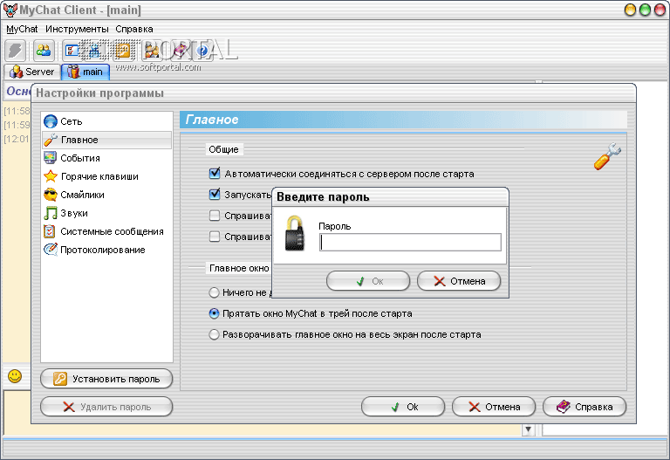Switch to the main channel tab
Screen dimensions: 670x460
pos(85,72)
